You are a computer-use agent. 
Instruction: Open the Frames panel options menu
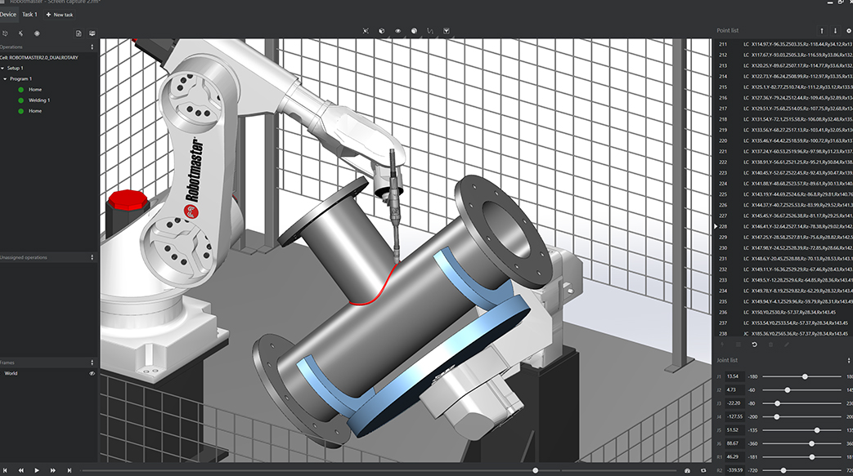coord(92,363)
